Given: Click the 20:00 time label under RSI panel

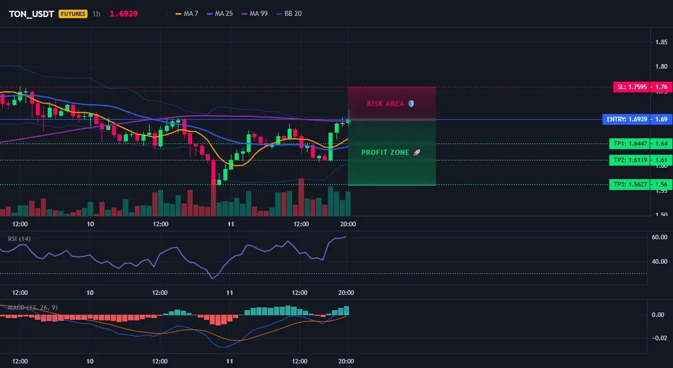Looking at the screenshot, I should pos(346,293).
